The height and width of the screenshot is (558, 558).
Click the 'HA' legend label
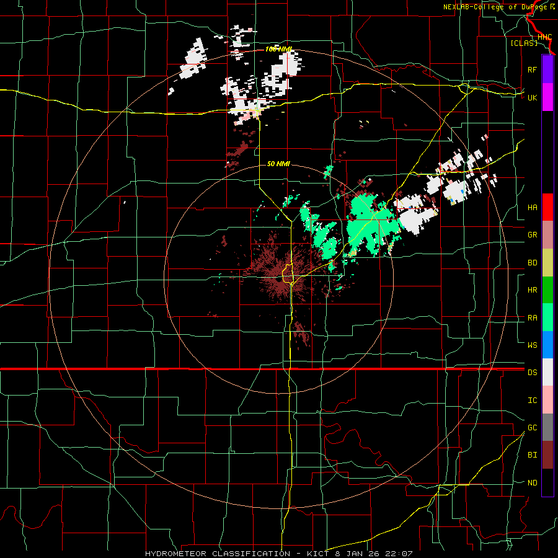pyautogui.click(x=532, y=208)
